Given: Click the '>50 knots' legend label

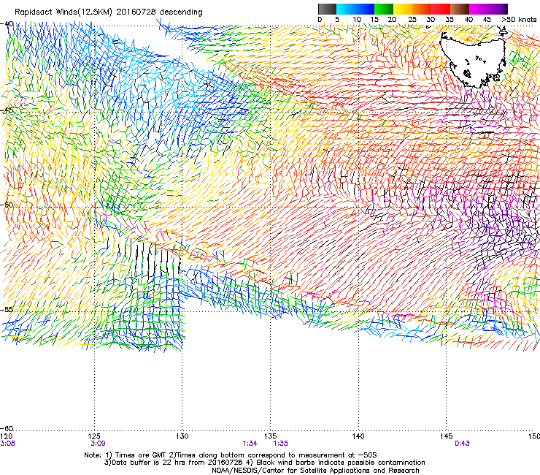Looking at the screenshot, I should (519, 19).
